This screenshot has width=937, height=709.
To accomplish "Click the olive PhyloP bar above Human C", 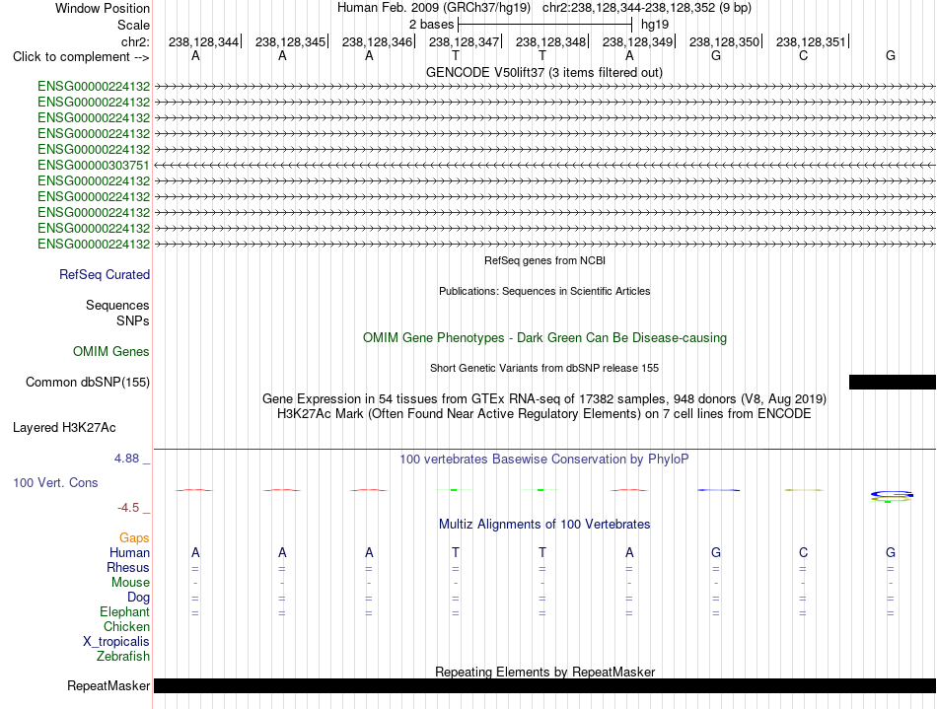I will [804, 490].
